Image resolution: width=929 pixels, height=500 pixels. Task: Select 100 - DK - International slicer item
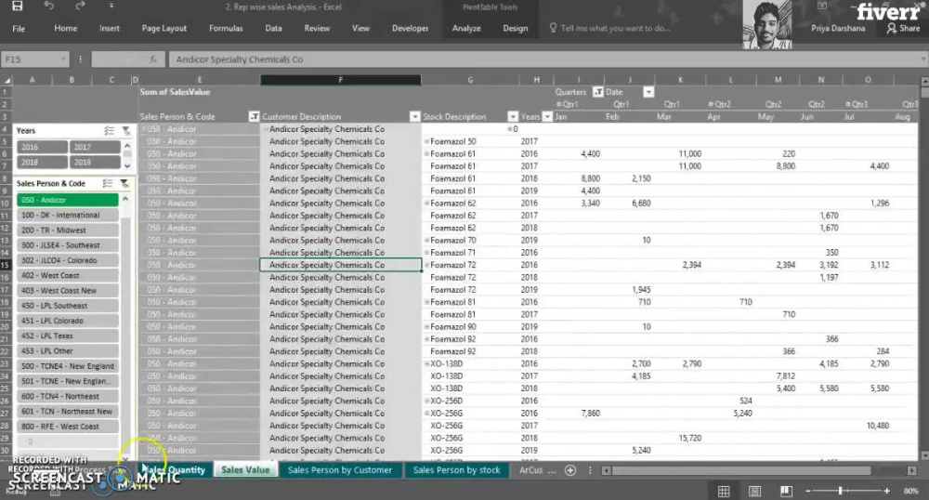(68, 215)
